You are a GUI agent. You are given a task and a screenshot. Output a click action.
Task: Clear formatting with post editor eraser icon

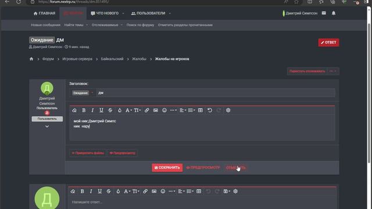(x=74, y=110)
